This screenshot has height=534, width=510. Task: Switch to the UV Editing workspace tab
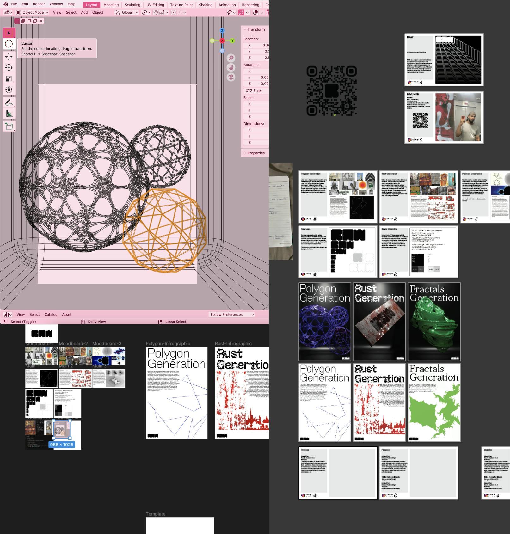tap(155, 5)
